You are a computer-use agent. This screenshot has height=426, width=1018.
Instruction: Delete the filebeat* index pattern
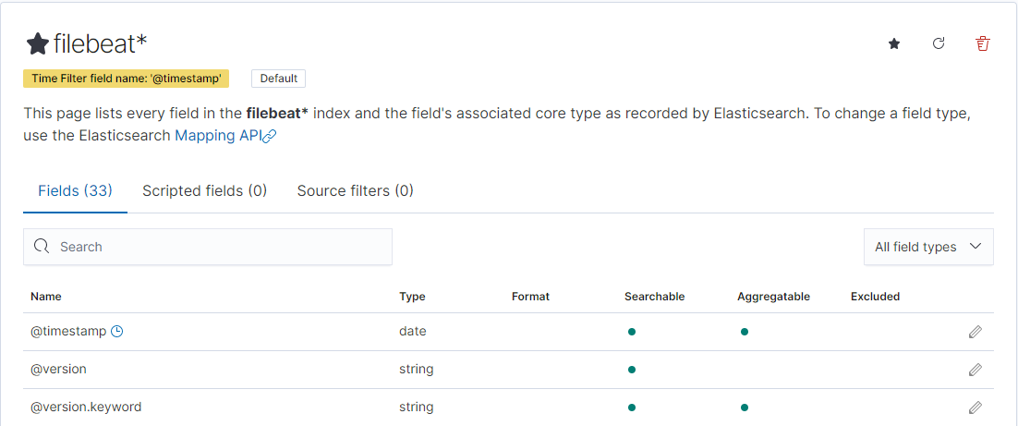(x=983, y=43)
